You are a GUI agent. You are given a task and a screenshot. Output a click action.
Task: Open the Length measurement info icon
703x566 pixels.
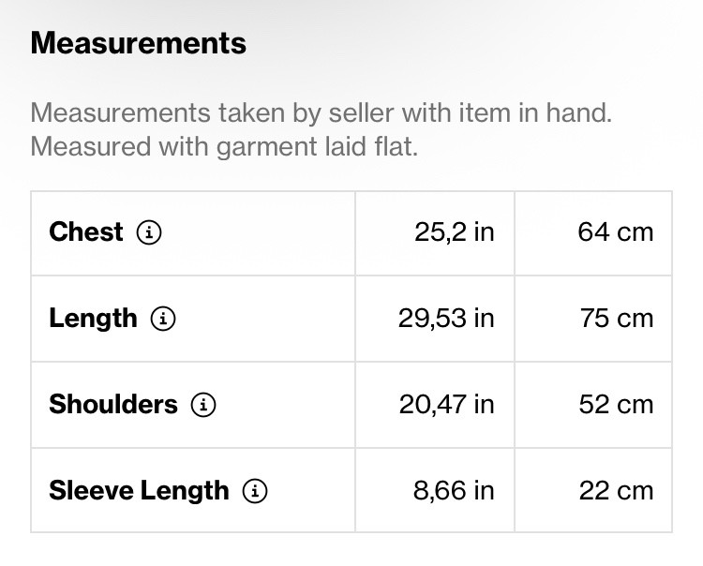click(x=163, y=319)
